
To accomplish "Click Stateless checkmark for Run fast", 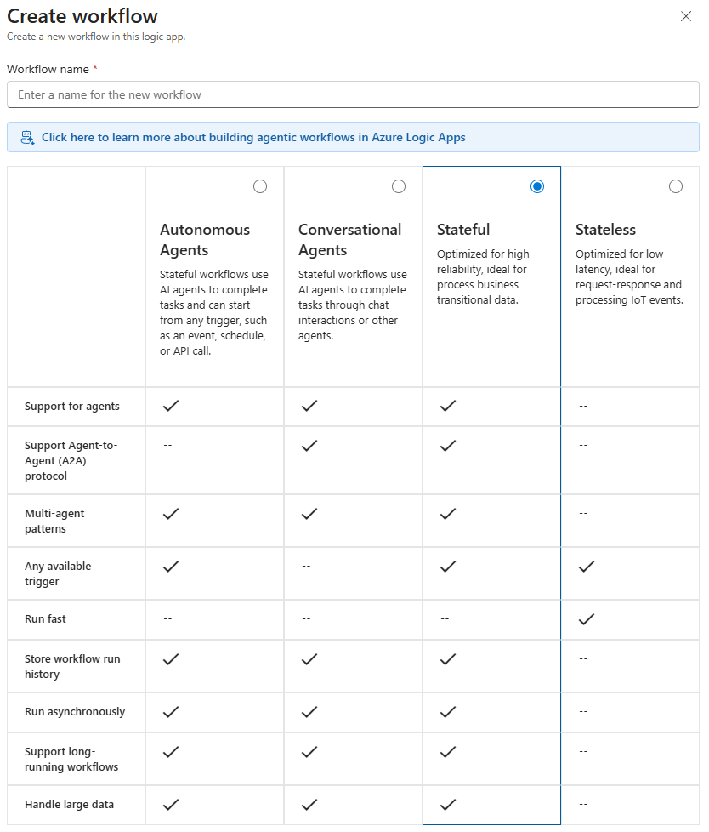I will click(586, 619).
